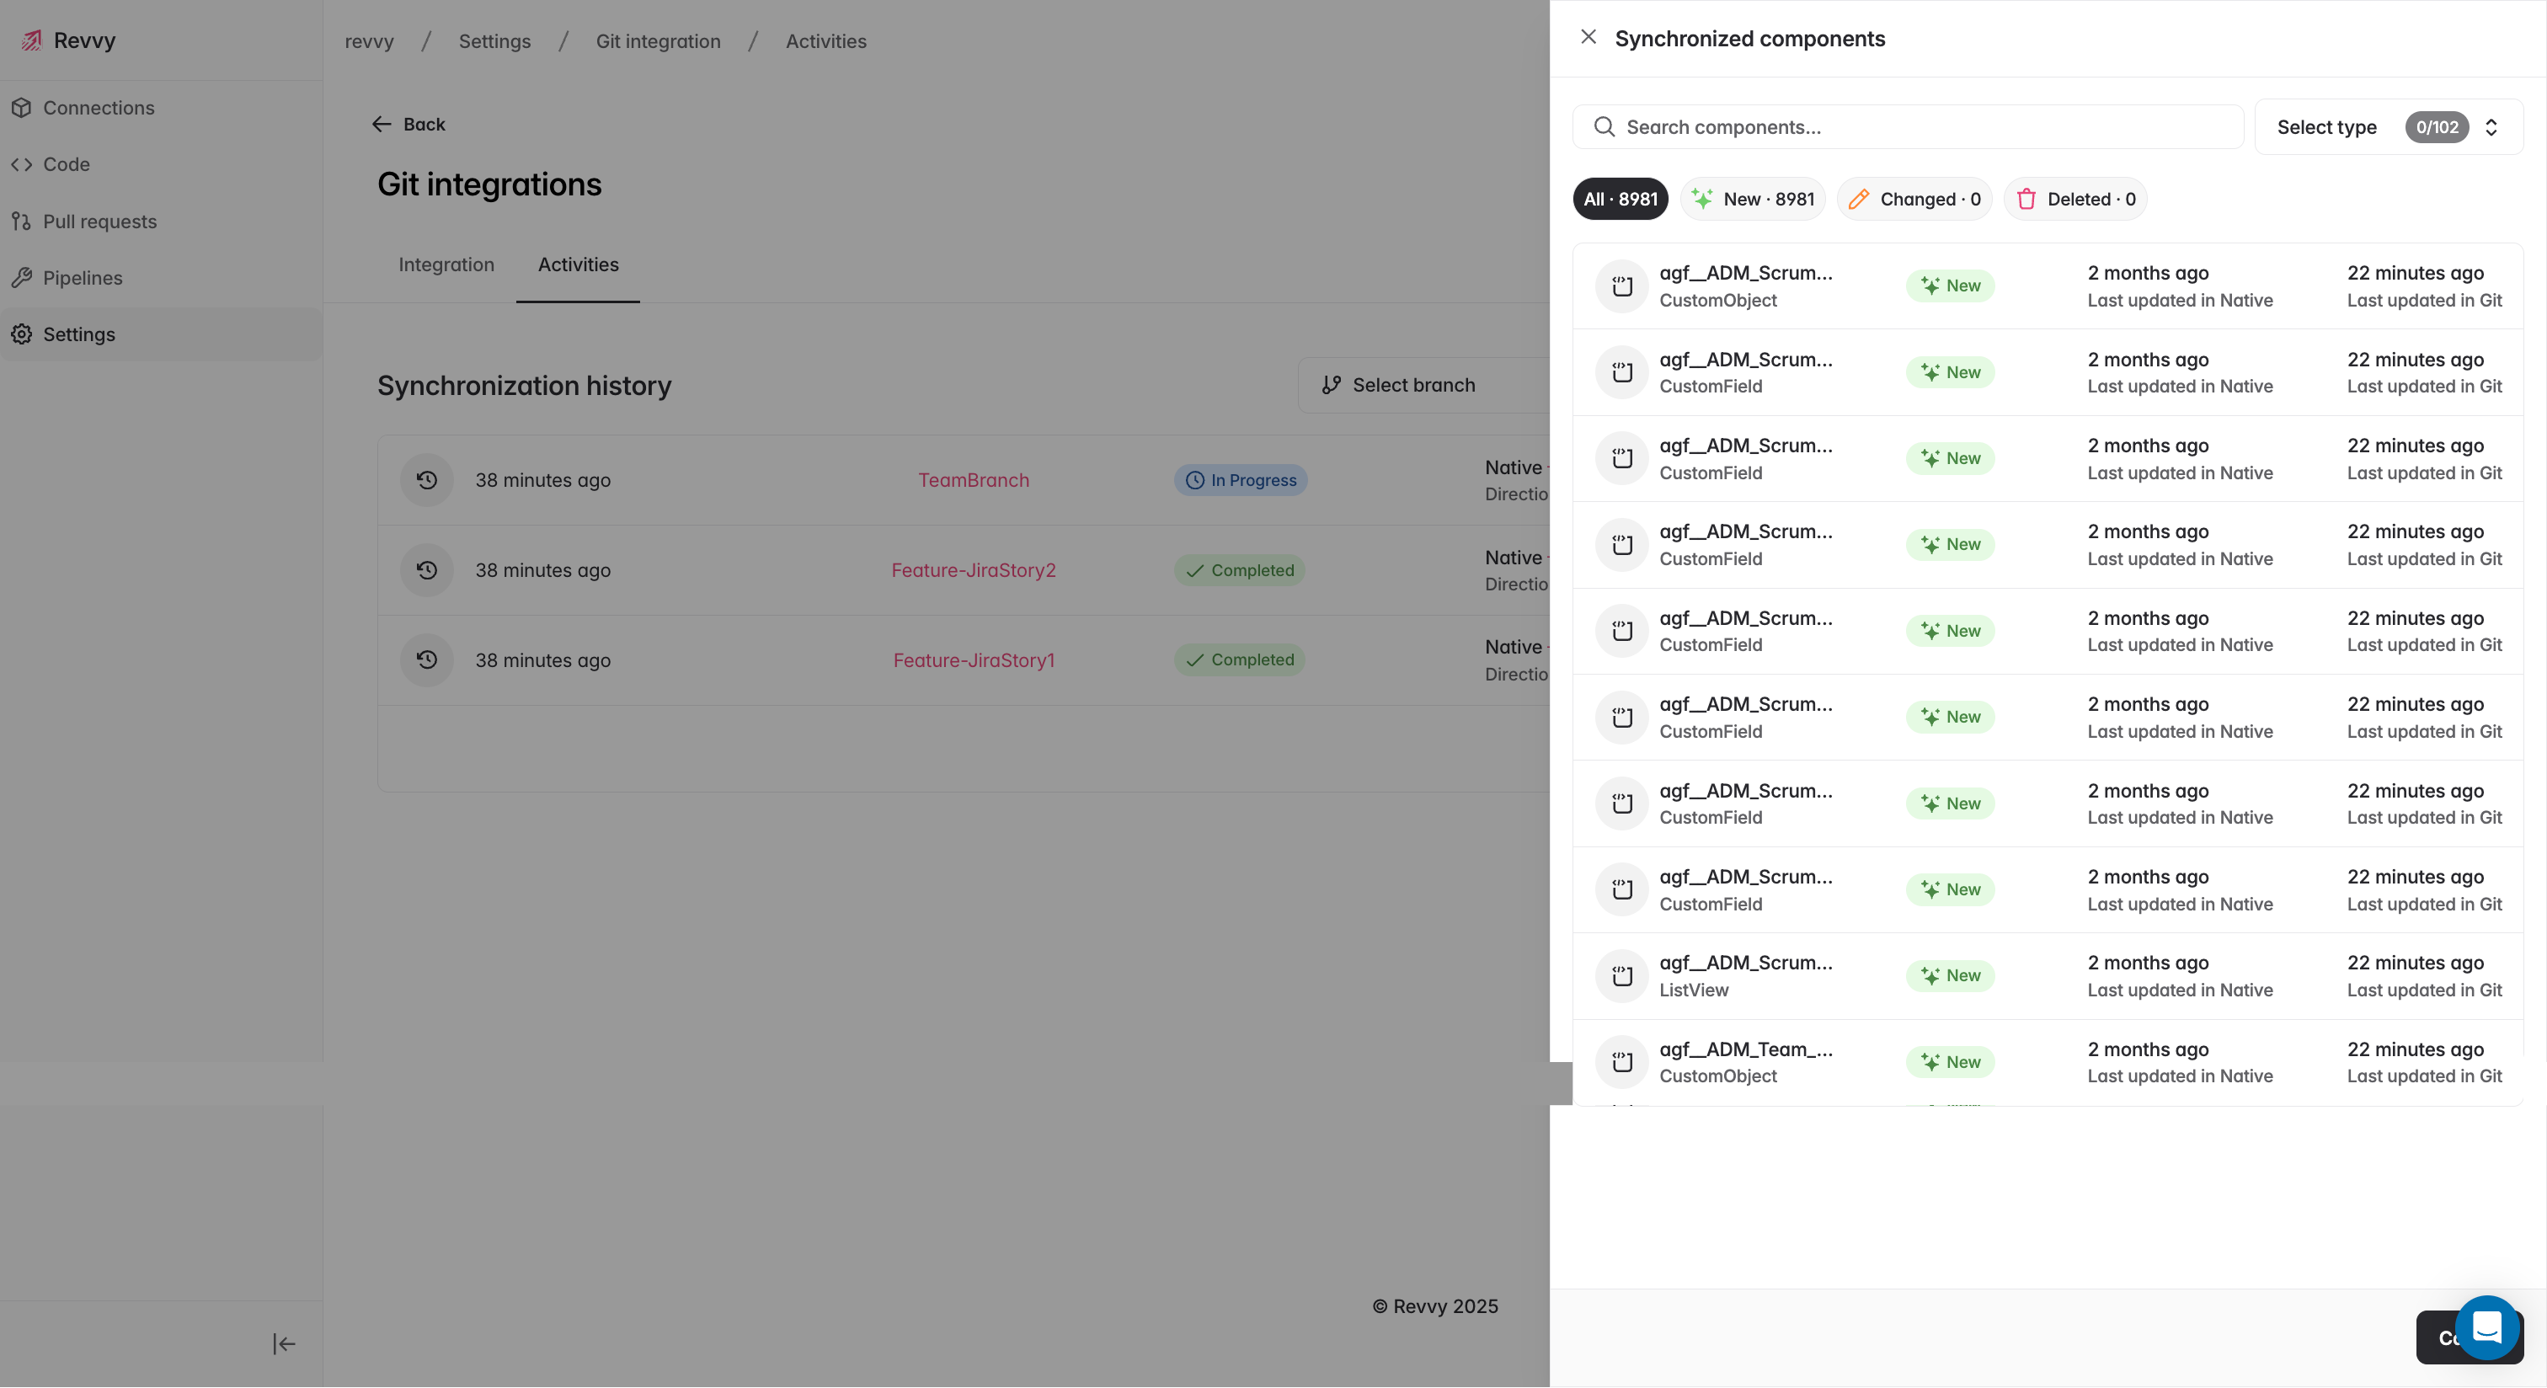Click the Back button
The image size is (2547, 1388).
(x=408, y=125)
